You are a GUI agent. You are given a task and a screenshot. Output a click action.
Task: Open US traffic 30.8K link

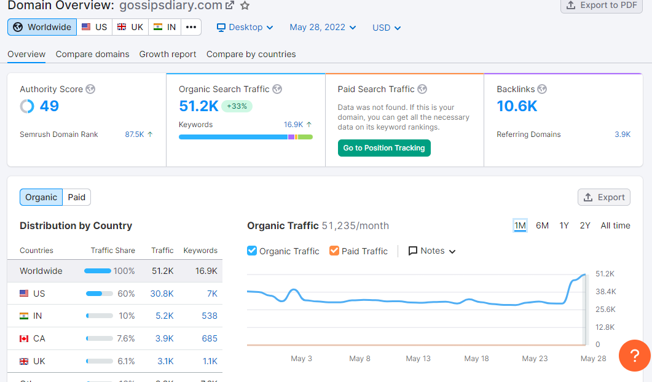(162, 294)
